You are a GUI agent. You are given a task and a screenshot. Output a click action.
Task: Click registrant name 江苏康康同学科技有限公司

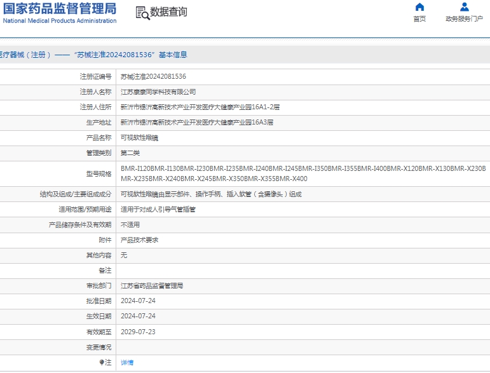tap(158, 92)
